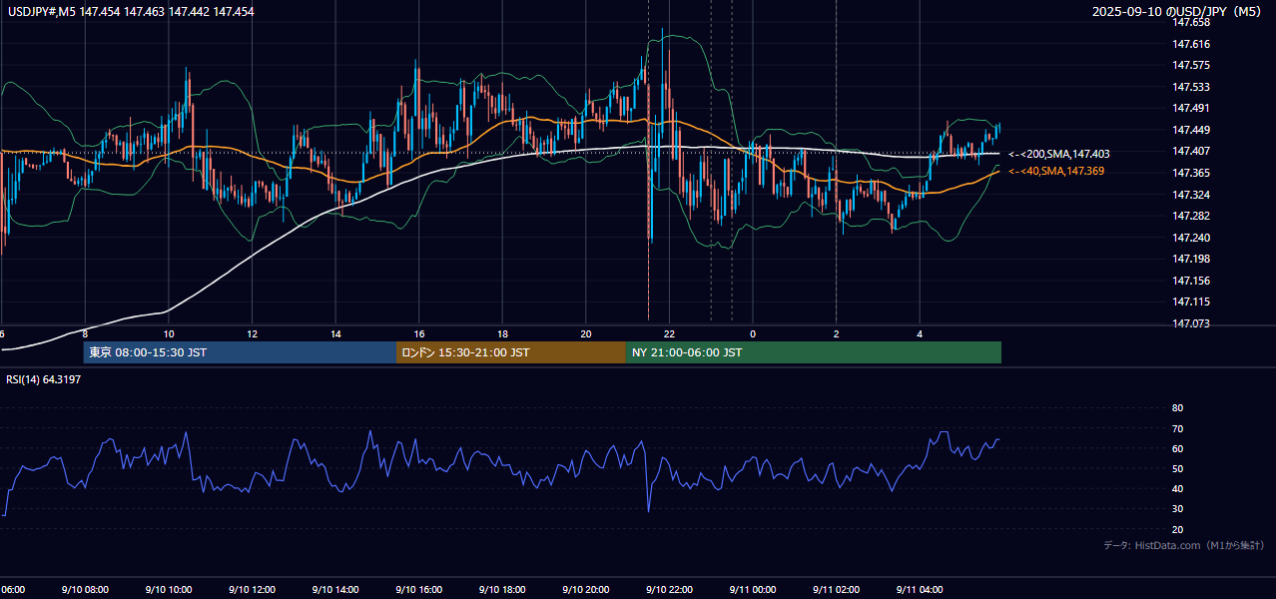Click the 147.365 price axis label
This screenshot has width=1276, height=599.
point(1192,173)
